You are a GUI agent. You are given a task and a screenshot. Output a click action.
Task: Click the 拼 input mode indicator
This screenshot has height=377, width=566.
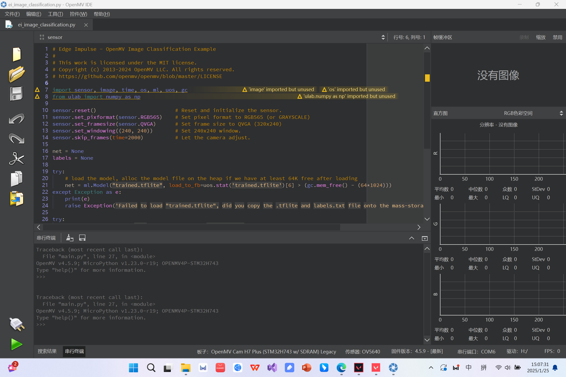[484, 368]
